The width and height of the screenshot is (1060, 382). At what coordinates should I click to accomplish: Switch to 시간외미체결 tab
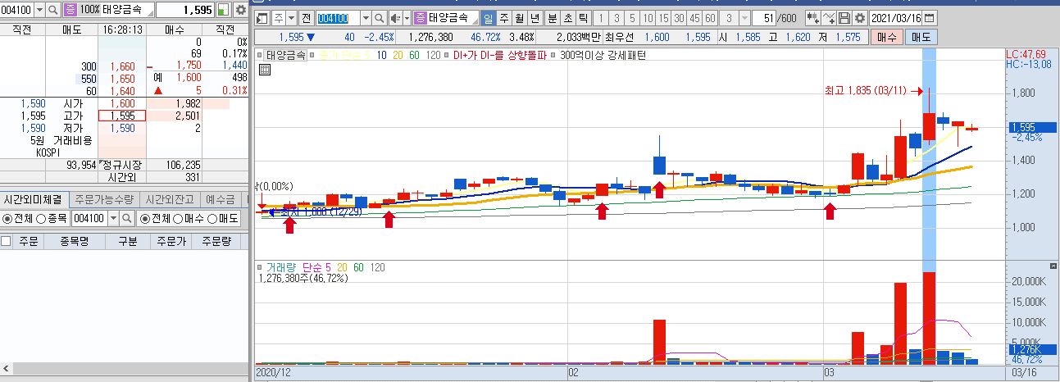click(34, 199)
